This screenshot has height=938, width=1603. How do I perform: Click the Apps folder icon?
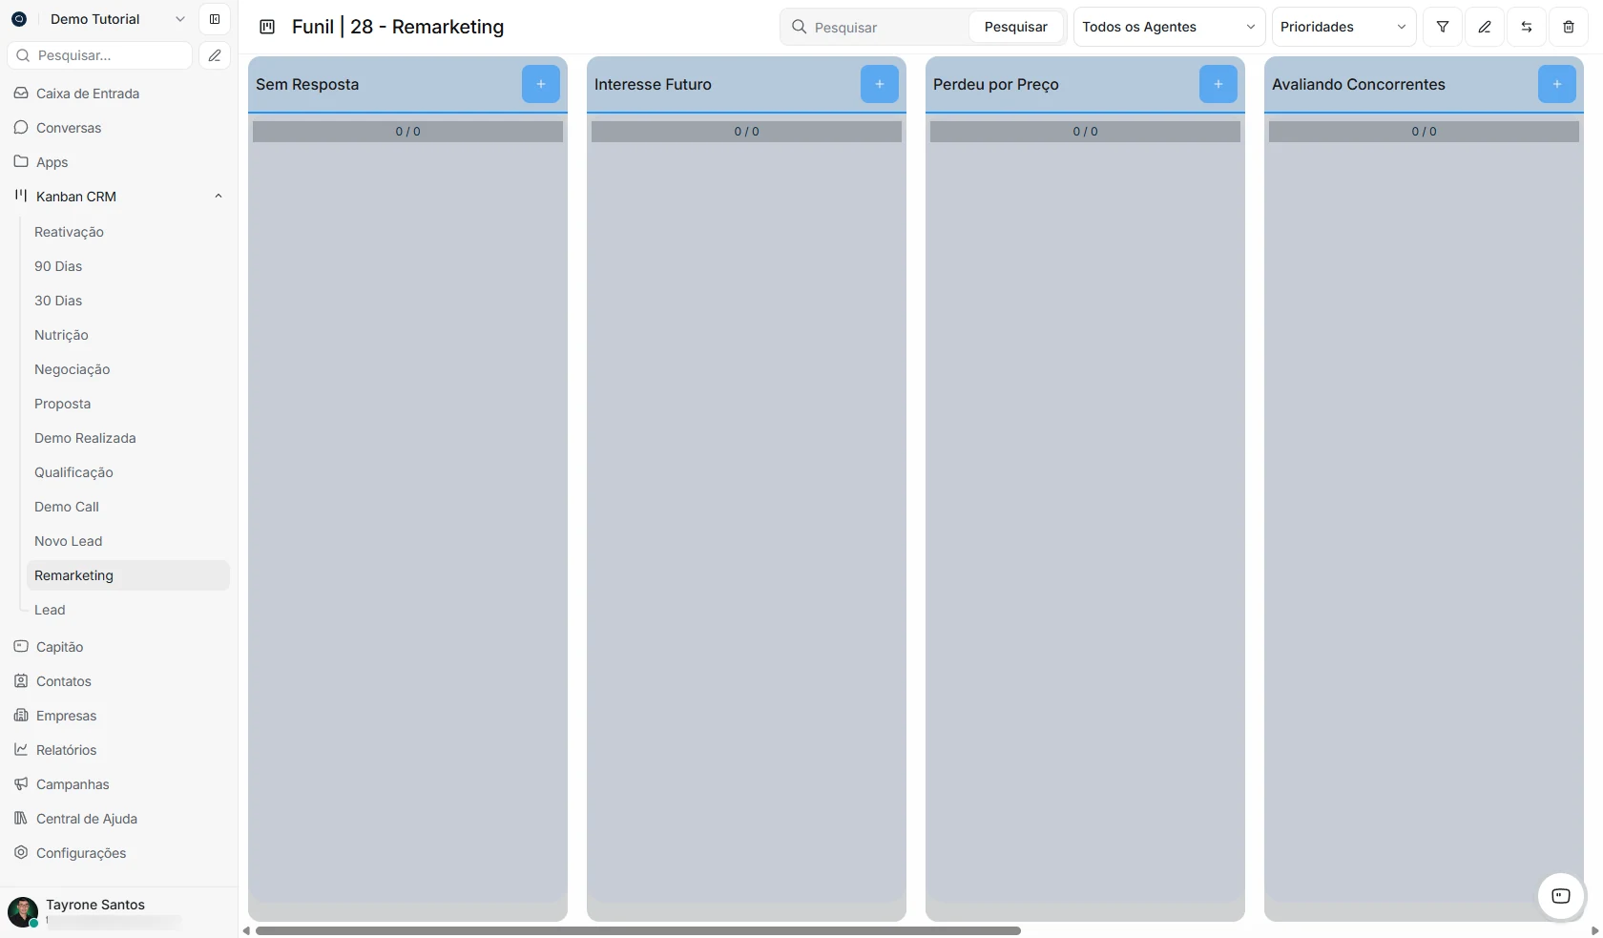coord(21,162)
